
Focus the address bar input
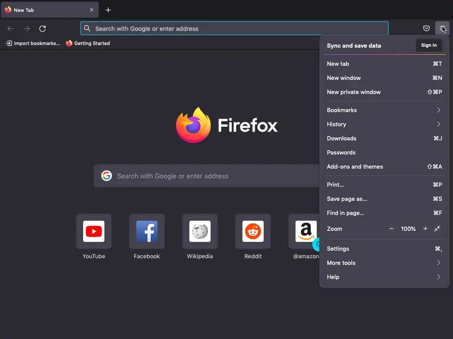pos(234,29)
